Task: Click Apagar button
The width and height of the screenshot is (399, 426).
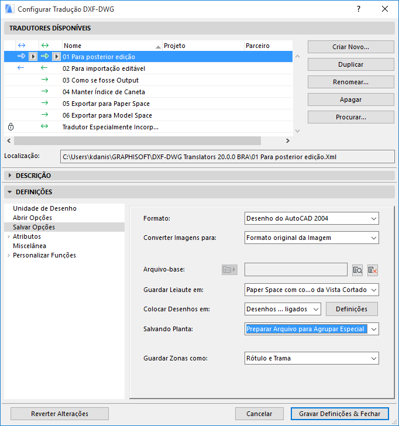Action: point(350,99)
